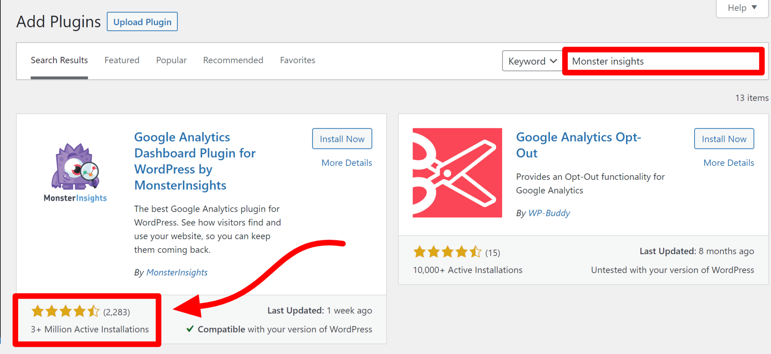Focus the plugin search field containing Monster insights
Screen dimensions: 771x354
(x=663, y=61)
